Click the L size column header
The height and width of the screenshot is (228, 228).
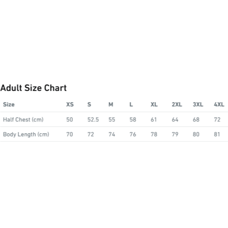131,105
